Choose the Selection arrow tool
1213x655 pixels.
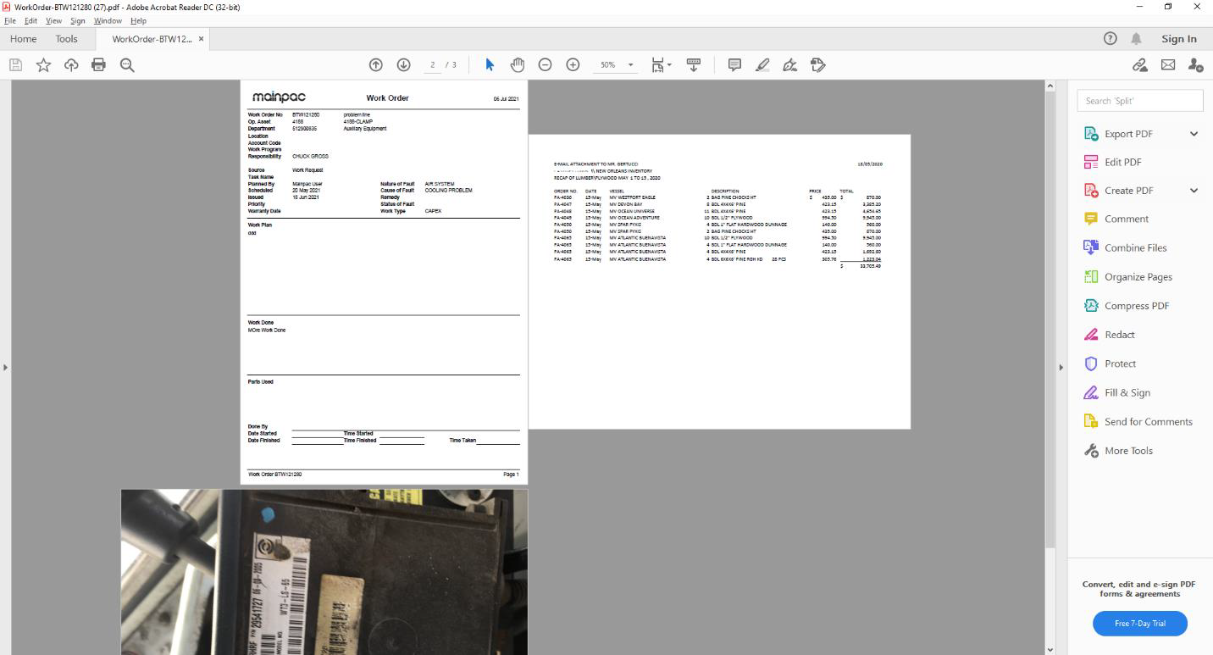tap(490, 65)
